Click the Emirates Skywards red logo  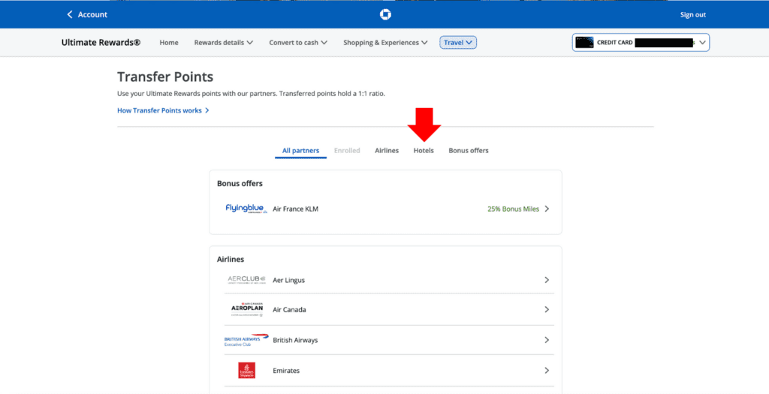pos(246,371)
